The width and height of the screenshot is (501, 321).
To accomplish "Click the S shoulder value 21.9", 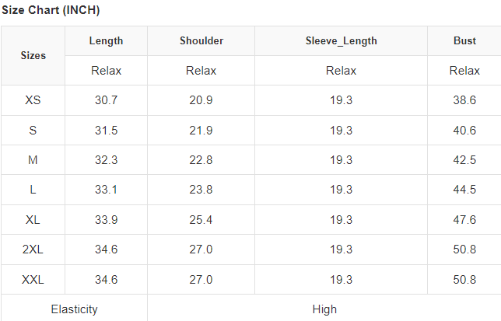I will pos(201,131).
